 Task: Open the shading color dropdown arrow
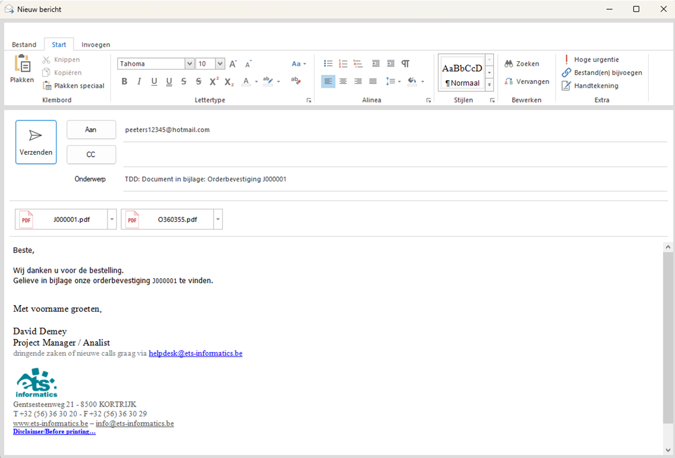click(423, 81)
